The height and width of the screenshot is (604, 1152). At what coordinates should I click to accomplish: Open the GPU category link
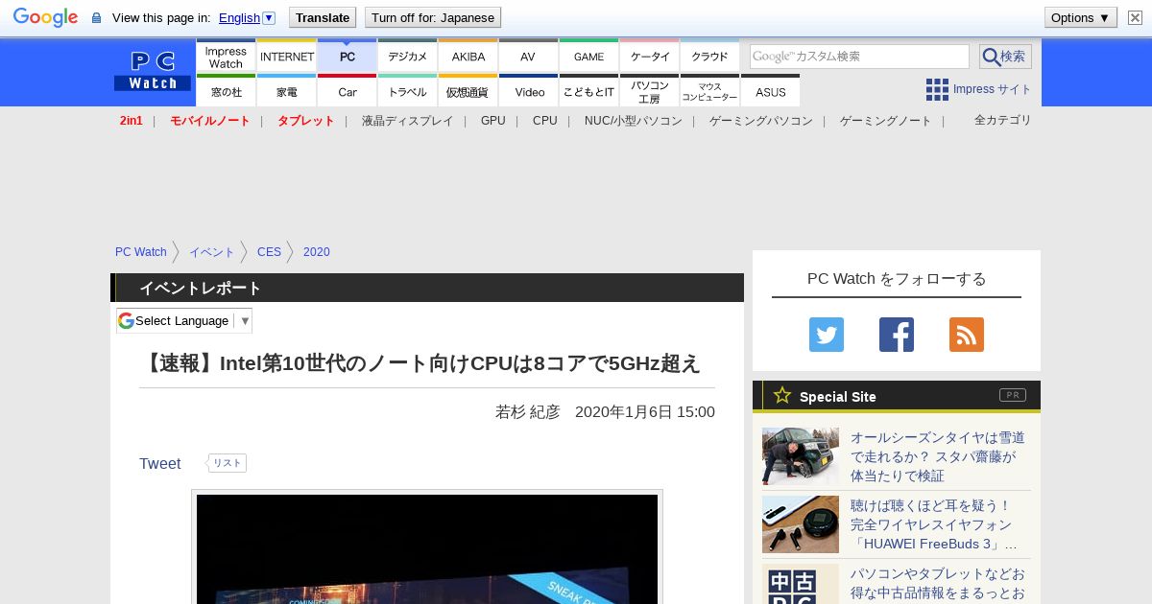tap(492, 121)
